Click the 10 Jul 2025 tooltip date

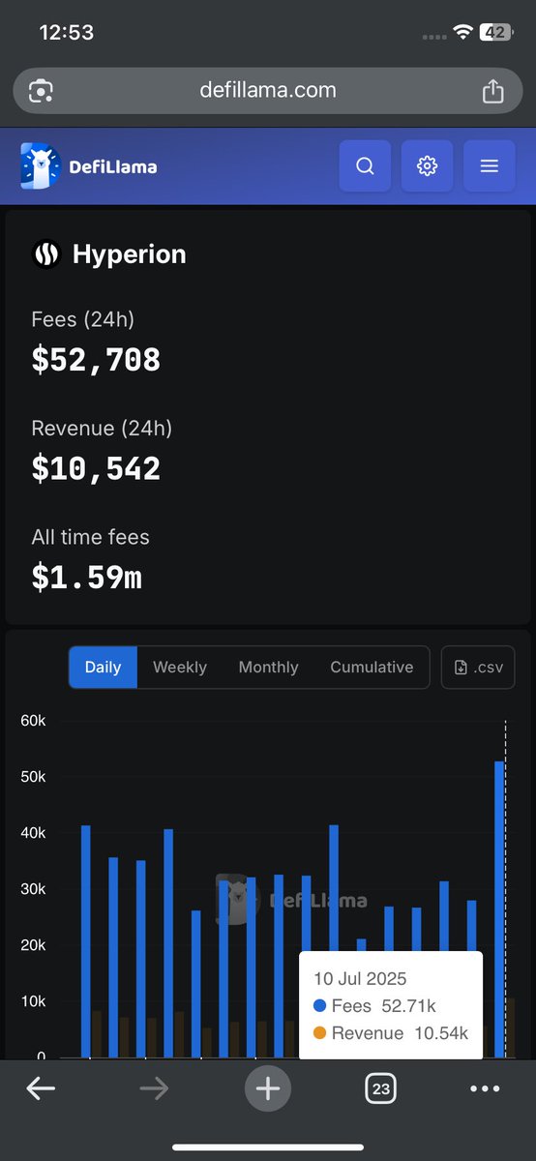tap(360, 978)
